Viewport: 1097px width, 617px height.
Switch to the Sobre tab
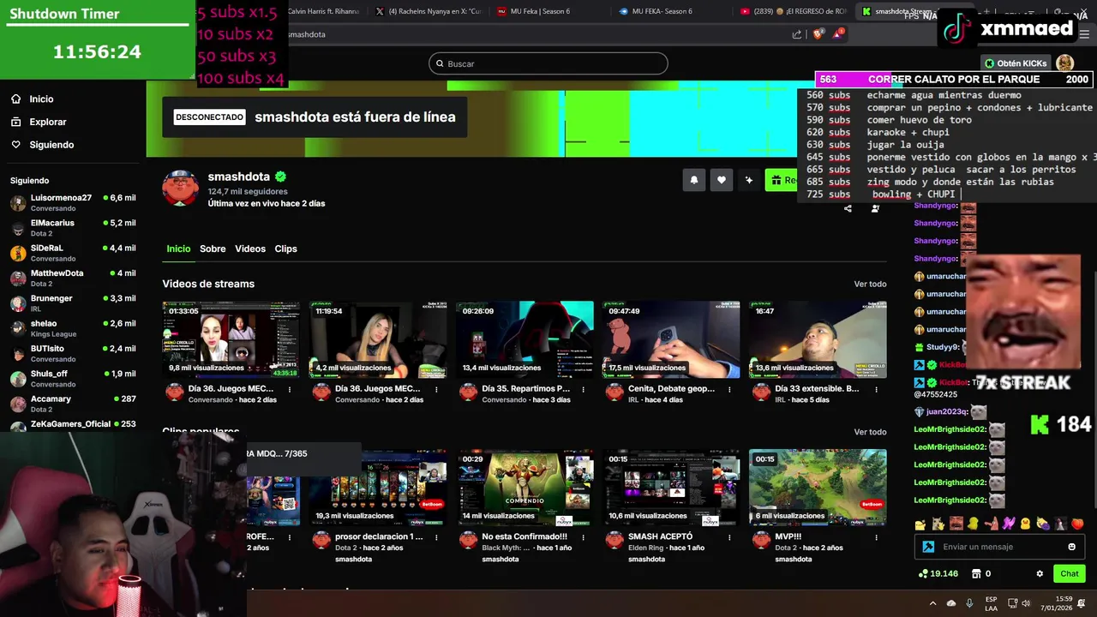pyautogui.click(x=213, y=249)
